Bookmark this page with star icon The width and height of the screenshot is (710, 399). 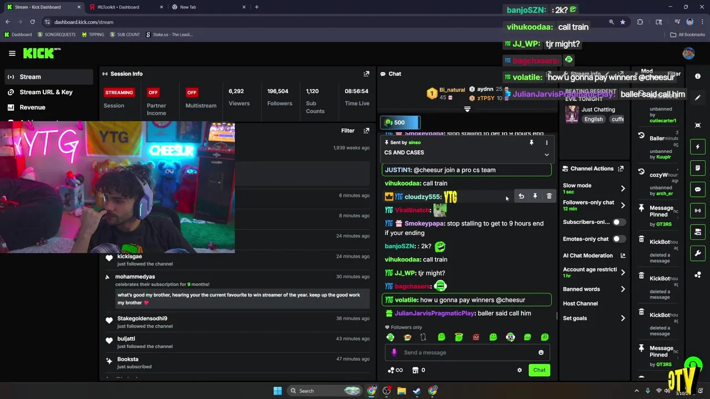pos(623,22)
